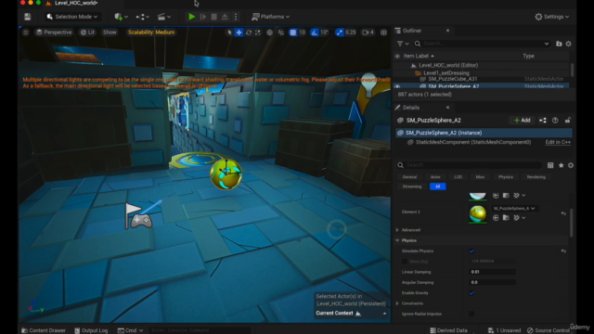Viewport: 594px width, 334px height.
Task: Open Outliner filter options
Action: [x=402, y=44]
